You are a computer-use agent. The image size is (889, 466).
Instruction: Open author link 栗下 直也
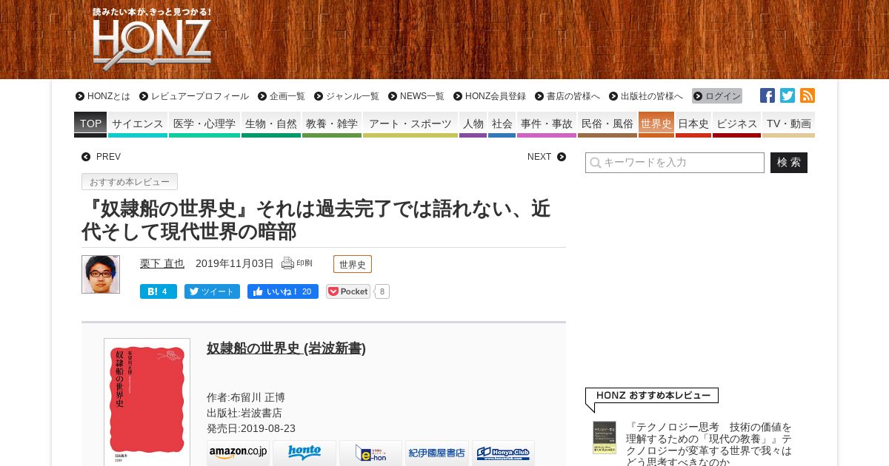162,263
